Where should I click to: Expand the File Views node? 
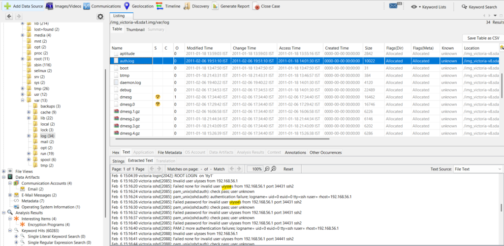click(x=4, y=171)
